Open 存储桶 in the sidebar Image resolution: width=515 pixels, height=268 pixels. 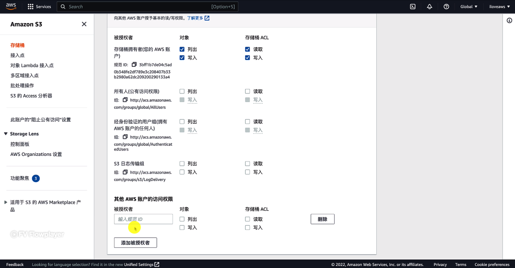18,45
